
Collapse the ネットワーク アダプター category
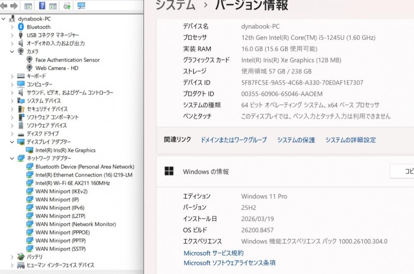tap(12, 158)
